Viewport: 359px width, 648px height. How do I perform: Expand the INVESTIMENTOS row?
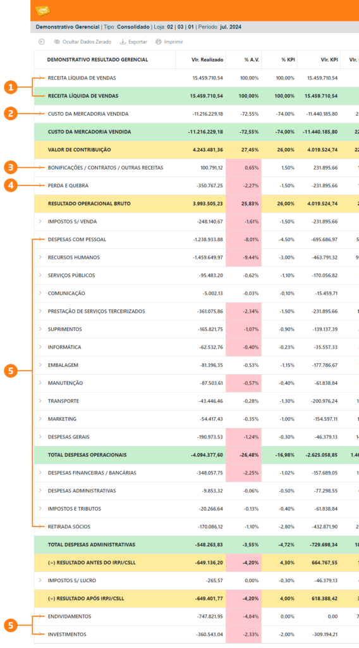40,634
